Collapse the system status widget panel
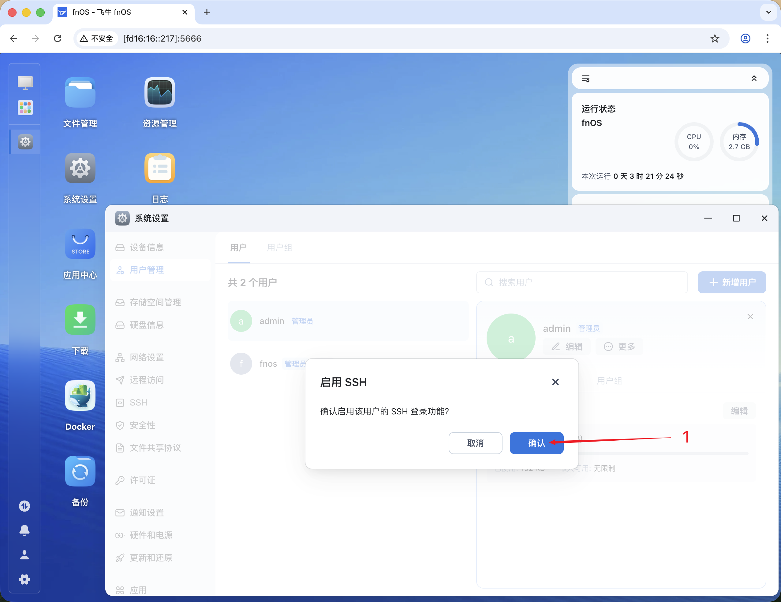This screenshot has height=602, width=781. tap(754, 78)
